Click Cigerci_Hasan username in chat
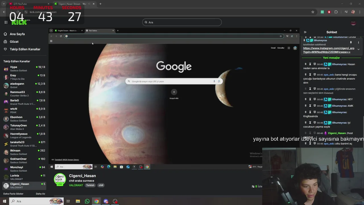This screenshot has height=205, width=364. point(337,133)
